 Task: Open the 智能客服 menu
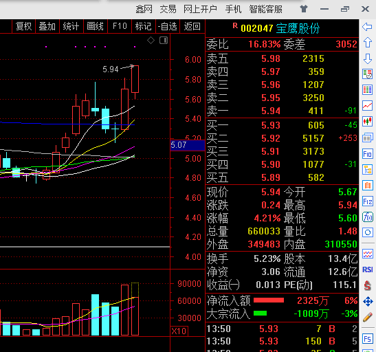coord(266,10)
